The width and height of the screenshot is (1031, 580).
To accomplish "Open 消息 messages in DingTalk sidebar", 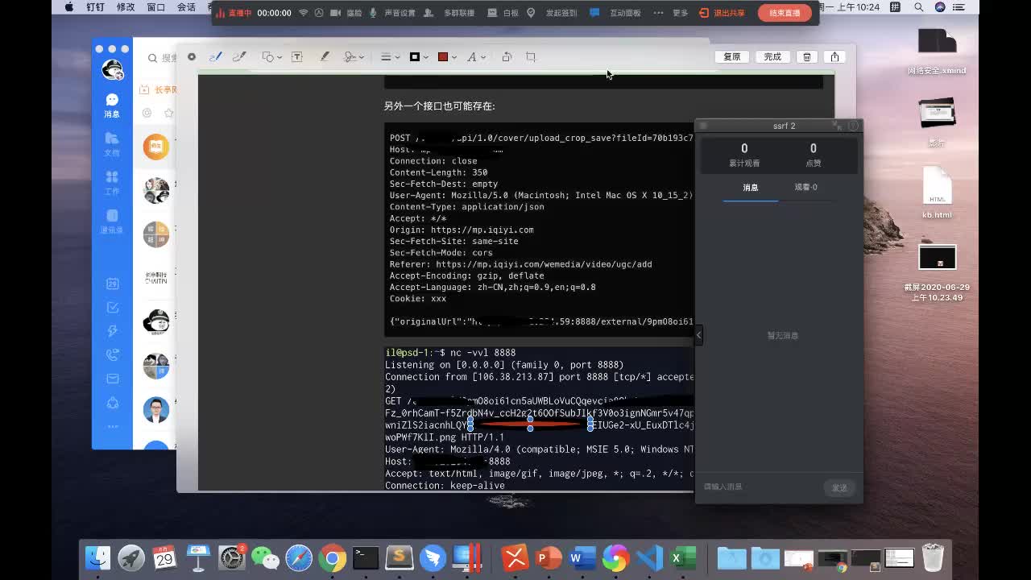I will coord(112,105).
